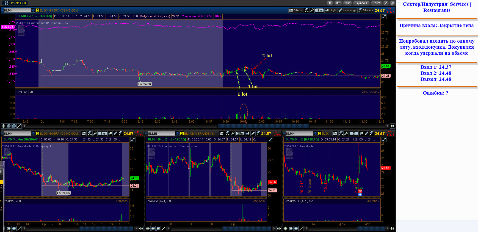Open pencil drawings icon on 5m chart
The width and height of the screenshot is (478, 232).
click(115, 133)
